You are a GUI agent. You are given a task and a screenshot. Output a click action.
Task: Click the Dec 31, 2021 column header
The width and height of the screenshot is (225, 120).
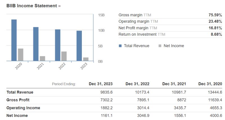click(x=174, y=84)
